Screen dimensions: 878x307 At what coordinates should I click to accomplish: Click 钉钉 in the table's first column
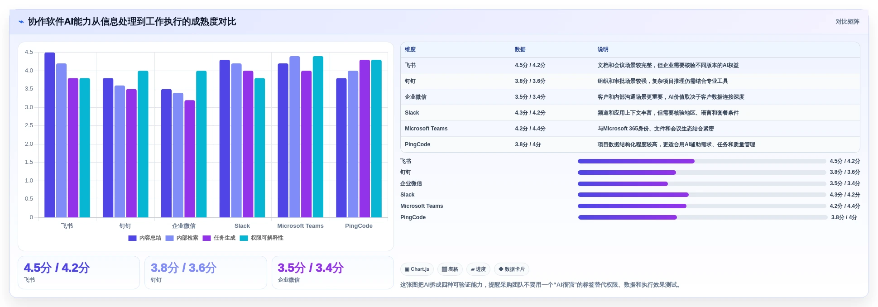click(x=410, y=81)
